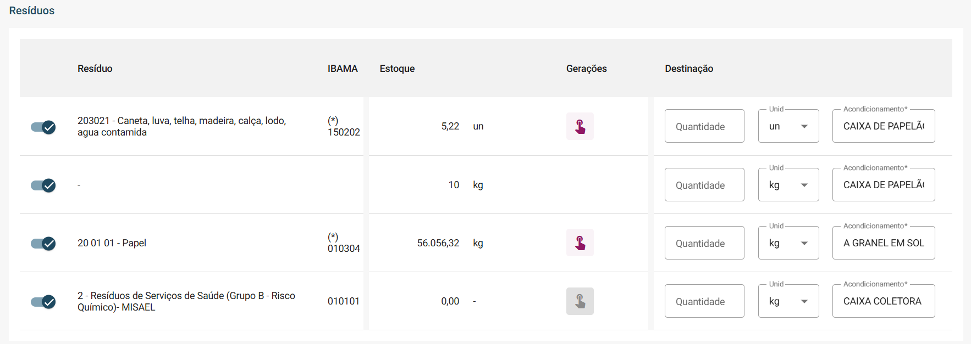Image resolution: width=971 pixels, height=344 pixels.
Task: Toggle the unnamed 10 kg residue switch
Action: 43,185
